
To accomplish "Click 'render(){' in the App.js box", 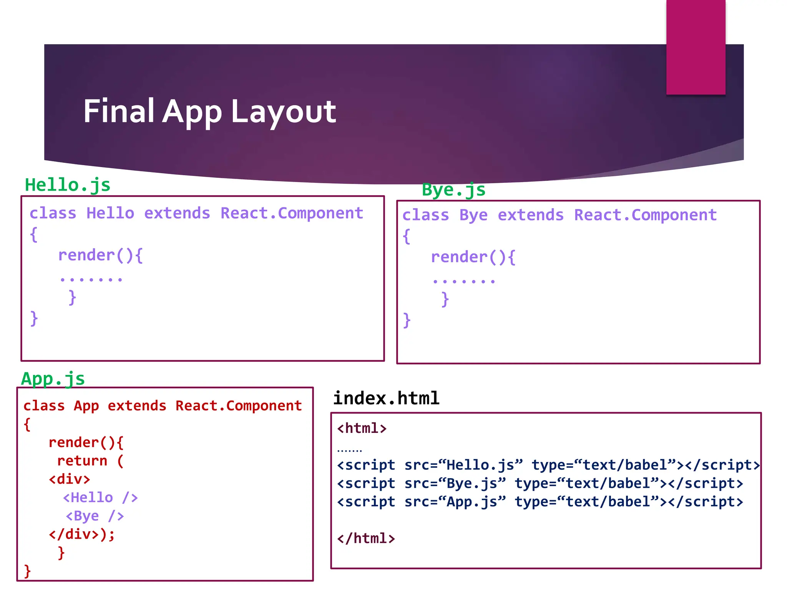I will 86,442.
